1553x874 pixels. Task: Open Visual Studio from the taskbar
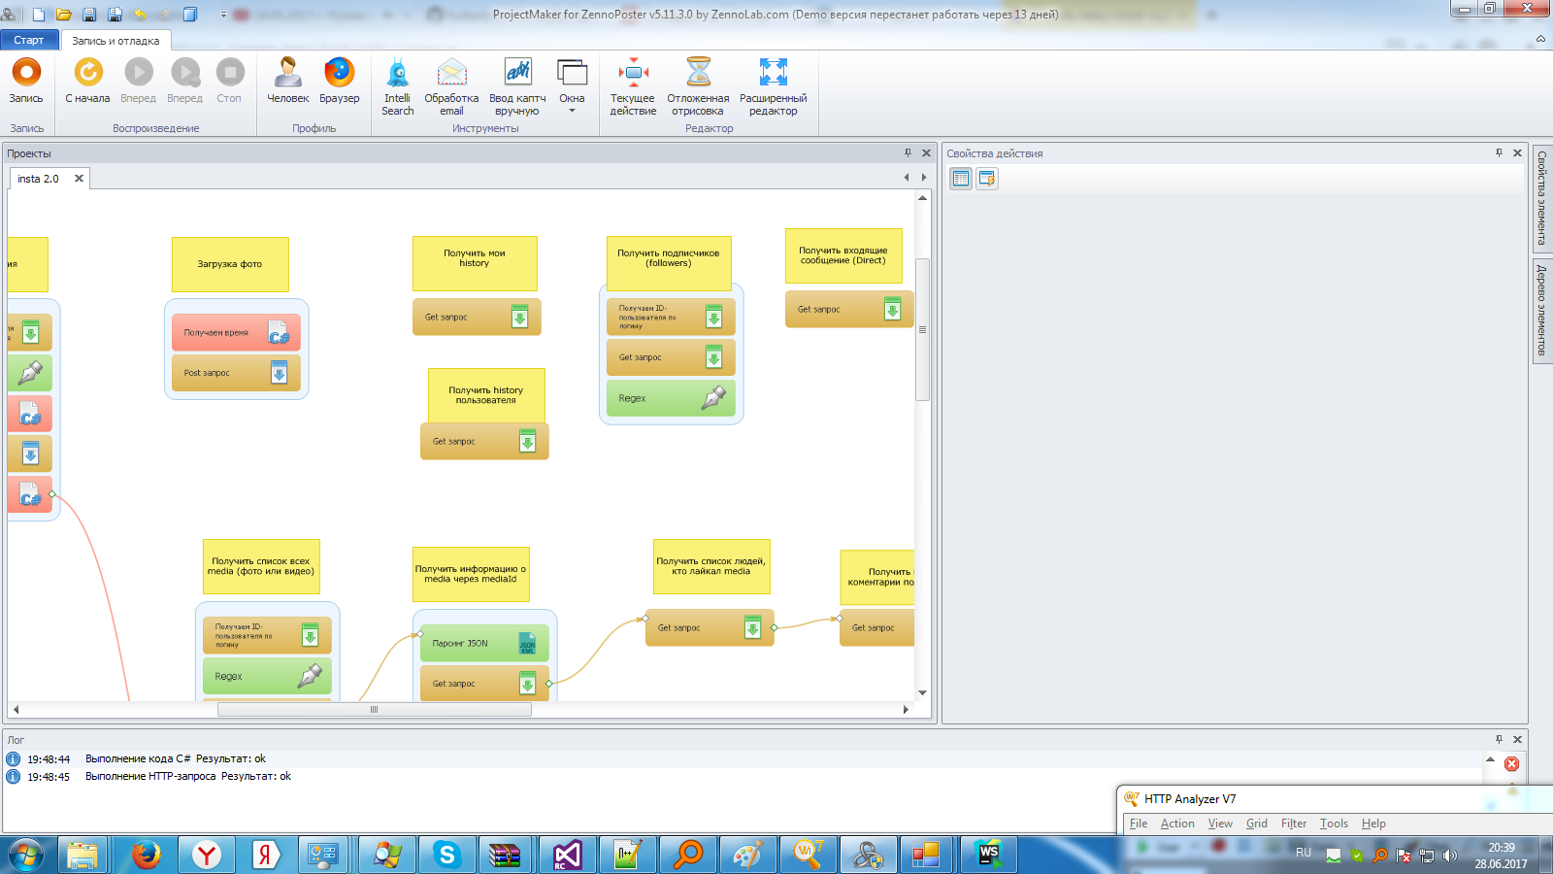(567, 856)
